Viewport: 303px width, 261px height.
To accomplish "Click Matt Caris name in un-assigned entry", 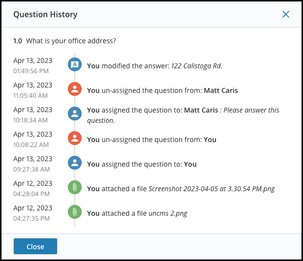I will click(221, 90).
